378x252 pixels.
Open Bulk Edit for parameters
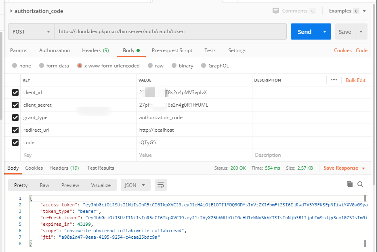(355, 80)
